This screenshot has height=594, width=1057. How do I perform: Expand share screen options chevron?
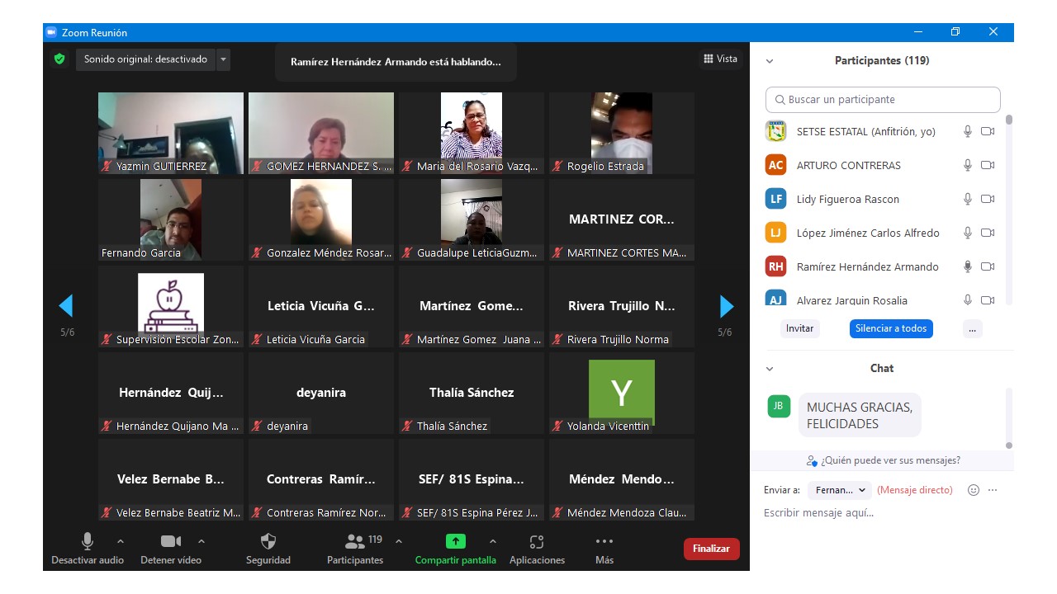pos(493,542)
